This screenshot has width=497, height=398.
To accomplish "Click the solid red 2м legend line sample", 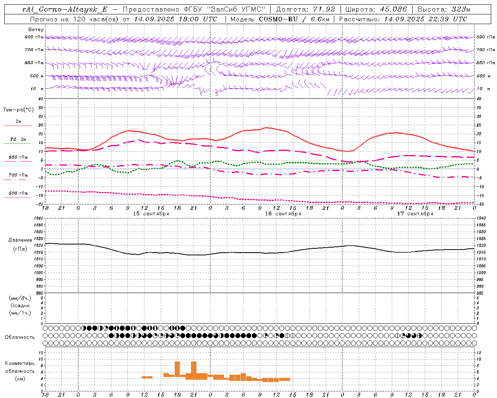I will pyautogui.click(x=18, y=126).
